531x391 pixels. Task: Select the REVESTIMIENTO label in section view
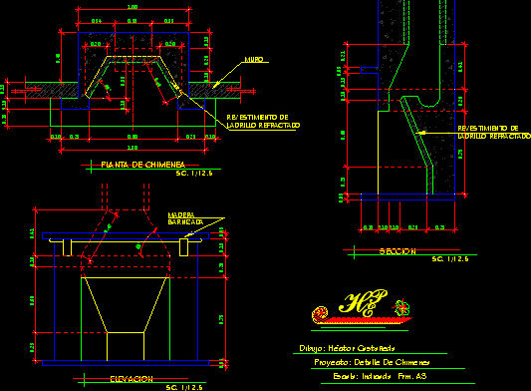pos(494,133)
